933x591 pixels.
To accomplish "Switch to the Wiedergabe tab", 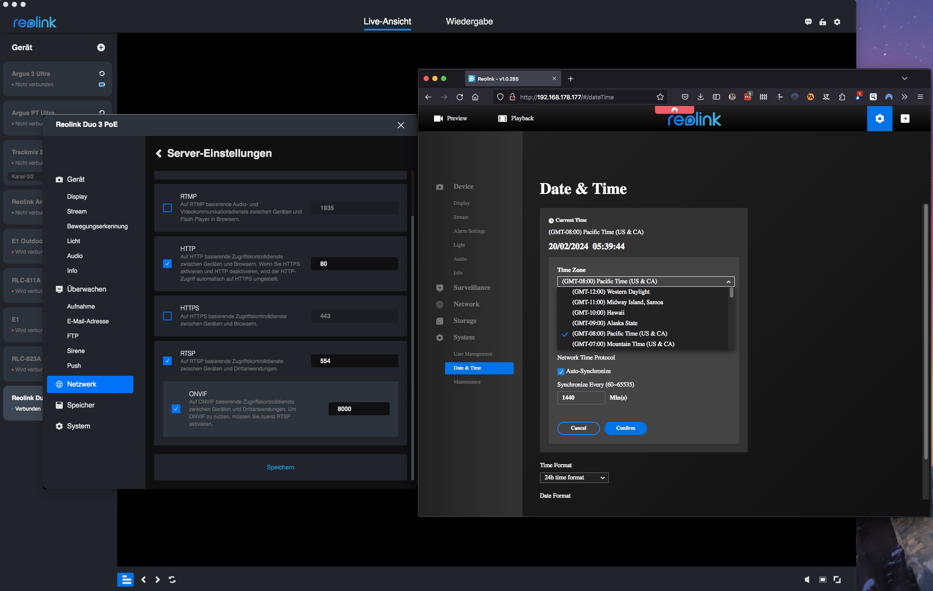I will (x=469, y=21).
